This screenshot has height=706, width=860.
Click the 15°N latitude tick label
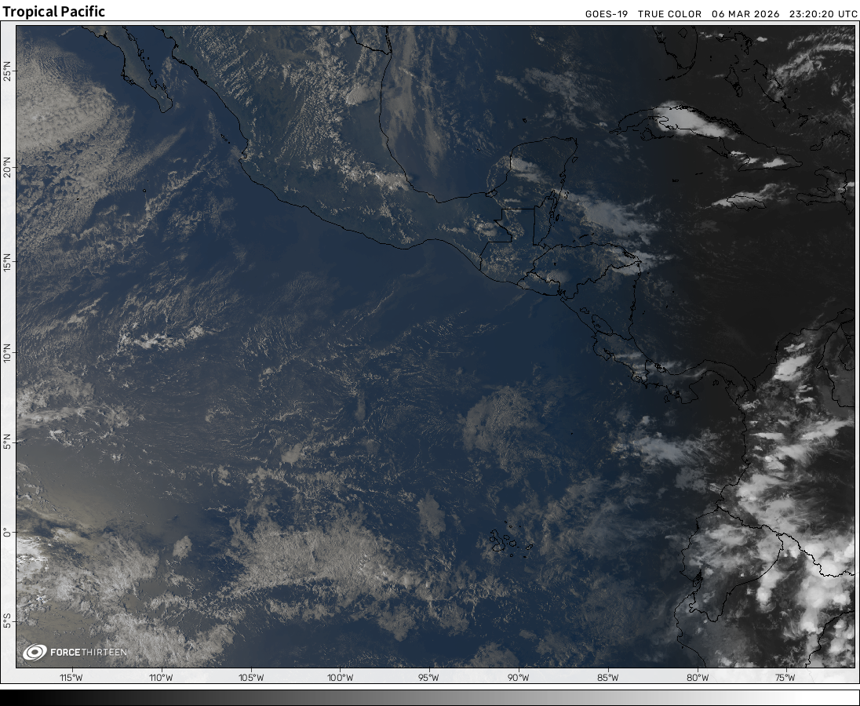[x=8, y=259]
